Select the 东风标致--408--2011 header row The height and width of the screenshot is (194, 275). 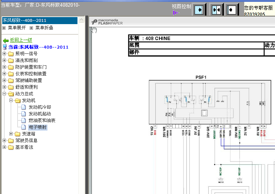click(40, 20)
